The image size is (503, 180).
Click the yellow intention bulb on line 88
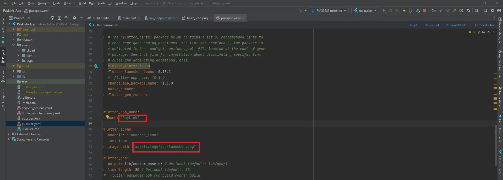pyautogui.click(x=107, y=117)
